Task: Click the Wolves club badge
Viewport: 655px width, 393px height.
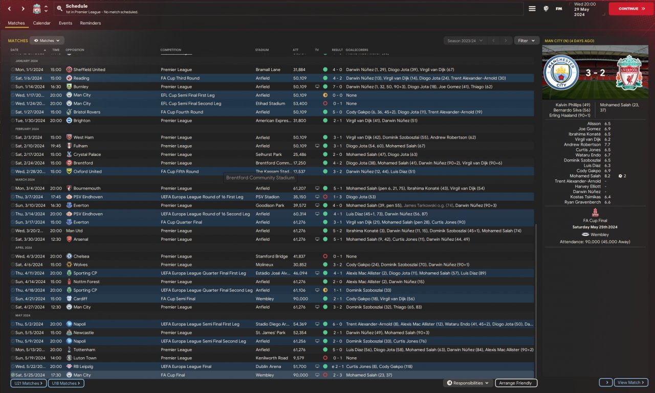Action: tap(69, 265)
